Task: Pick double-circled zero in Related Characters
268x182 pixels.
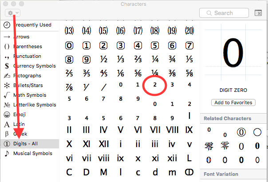Action: tap(241, 132)
